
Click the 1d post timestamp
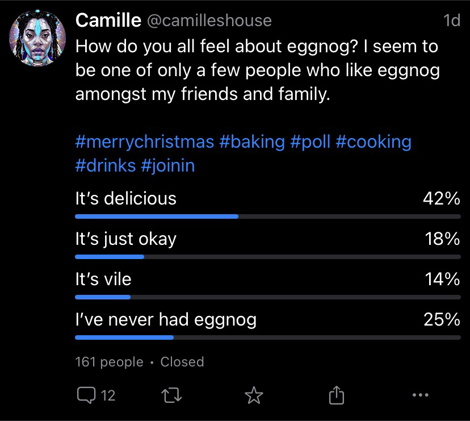(x=451, y=20)
